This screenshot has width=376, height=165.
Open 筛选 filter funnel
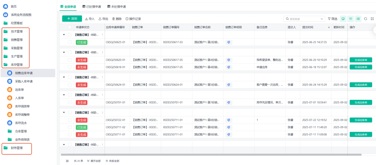click(332, 19)
